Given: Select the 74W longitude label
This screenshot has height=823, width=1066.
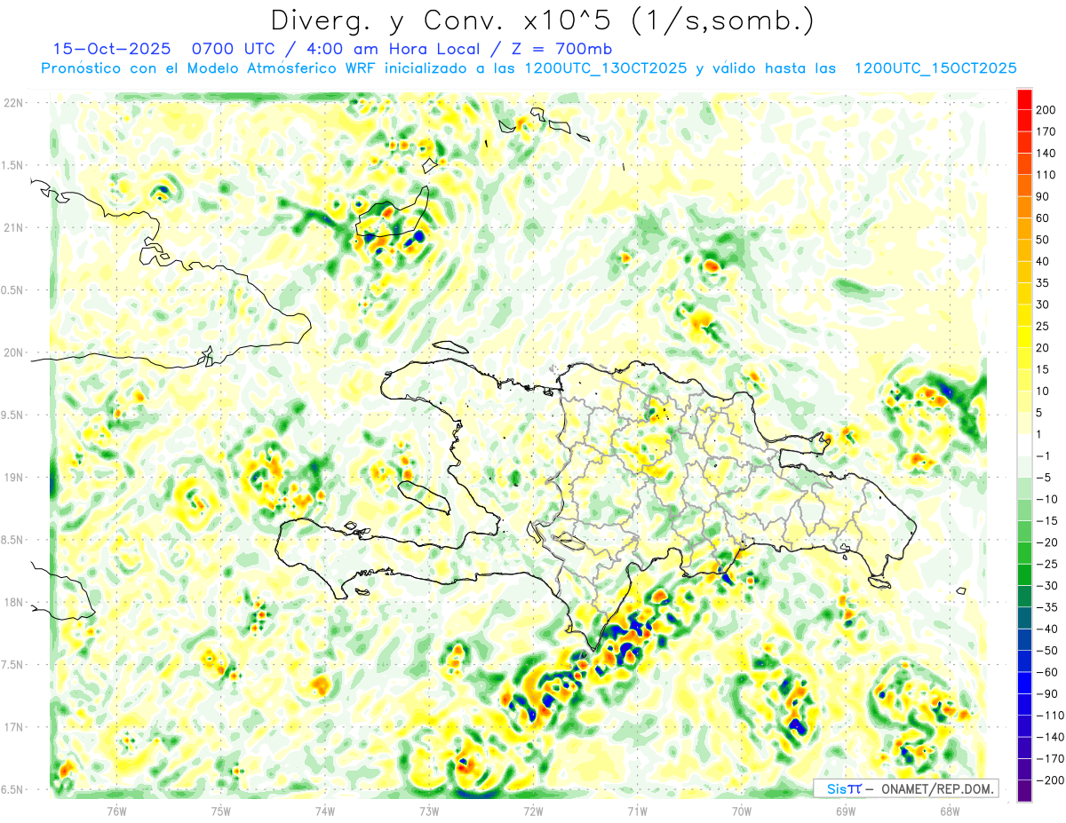Looking at the screenshot, I should click(325, 810).
